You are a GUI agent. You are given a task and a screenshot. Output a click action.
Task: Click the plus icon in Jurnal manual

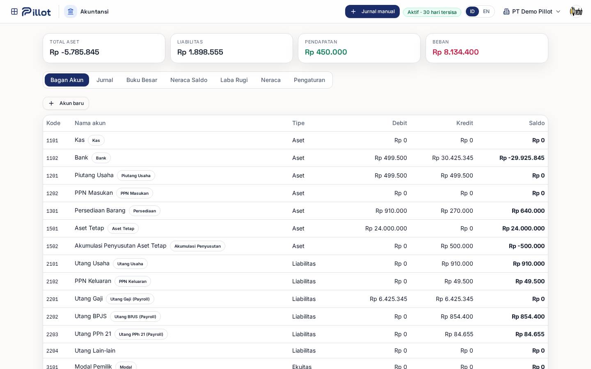click(x=353, y=11)
